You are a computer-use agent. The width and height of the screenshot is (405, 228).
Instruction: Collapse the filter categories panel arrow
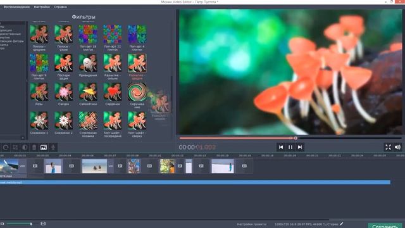pos(27,80)
